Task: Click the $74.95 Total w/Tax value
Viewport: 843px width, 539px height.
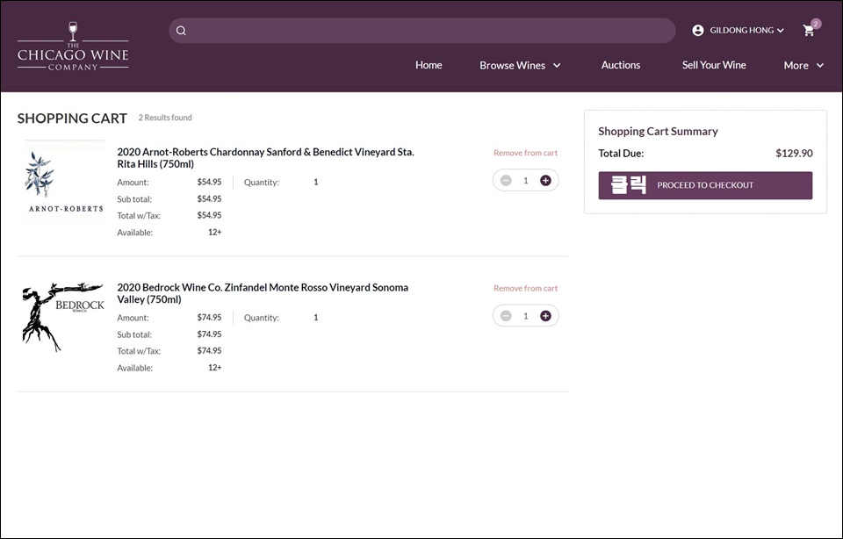Action: pos(209,350)
